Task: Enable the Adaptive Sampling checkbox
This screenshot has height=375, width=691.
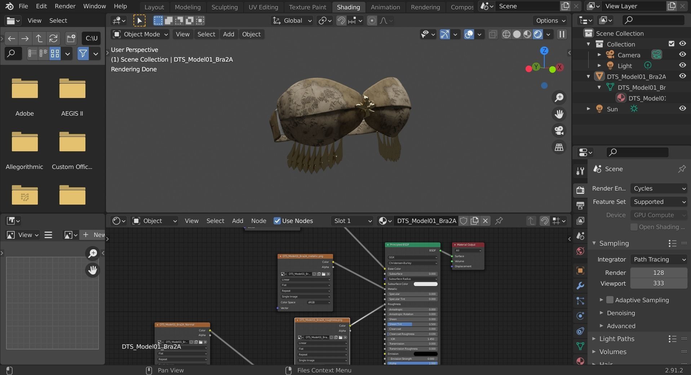Action: [x=610, y=300]
